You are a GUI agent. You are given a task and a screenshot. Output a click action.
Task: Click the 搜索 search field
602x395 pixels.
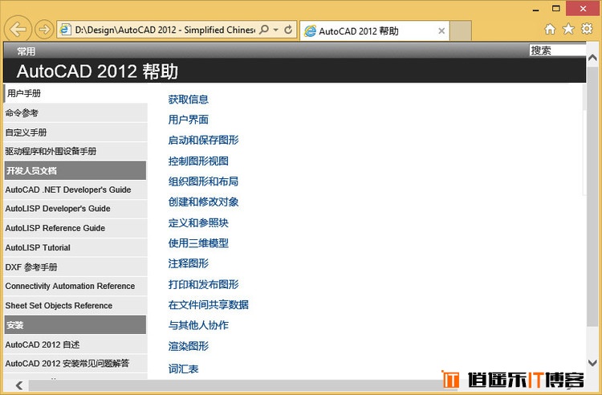click(x=558, y=51)
